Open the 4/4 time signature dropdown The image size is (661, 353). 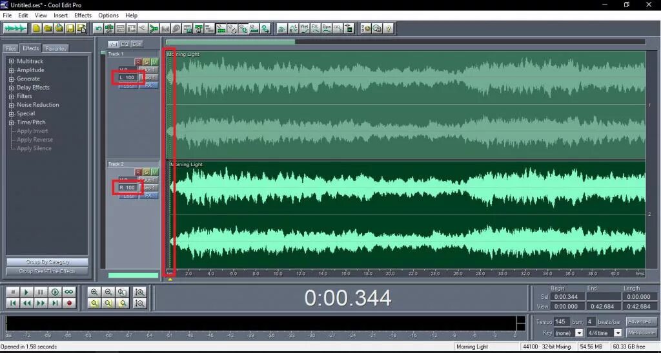pyautogui.click(x=618, y=333)
